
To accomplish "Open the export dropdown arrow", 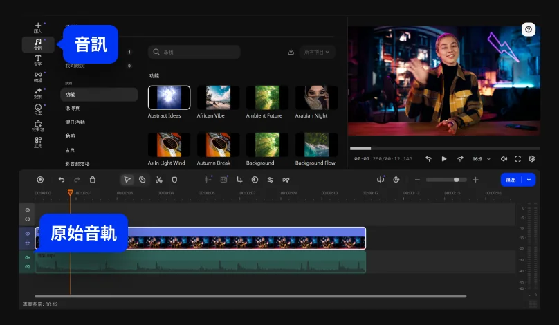I will coord(530,179).
